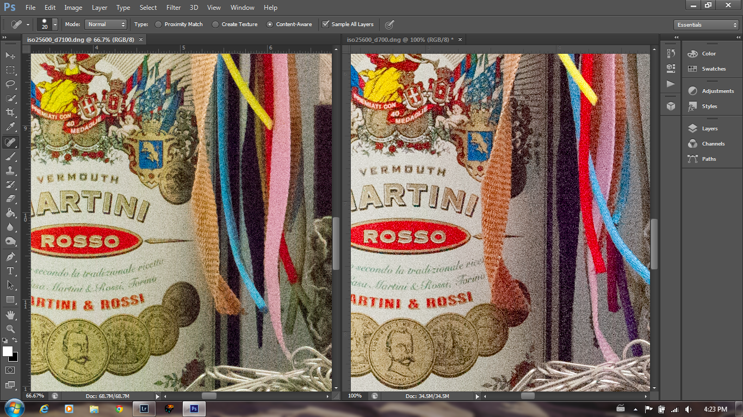The height and width of the screenshot is (417, 743).
Task: Select the Eraser tool
Action: 10,199
